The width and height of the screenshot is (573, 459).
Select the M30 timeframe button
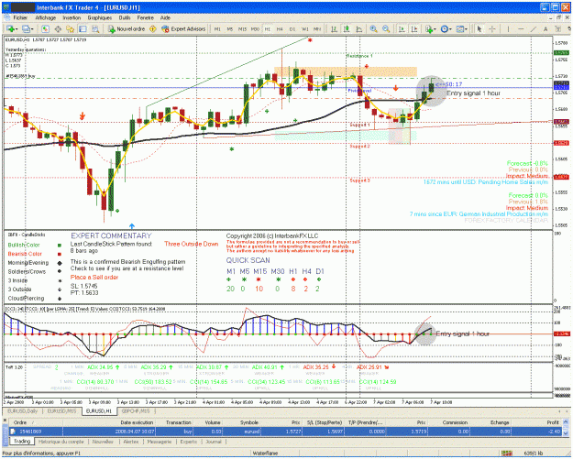[255, 28]
